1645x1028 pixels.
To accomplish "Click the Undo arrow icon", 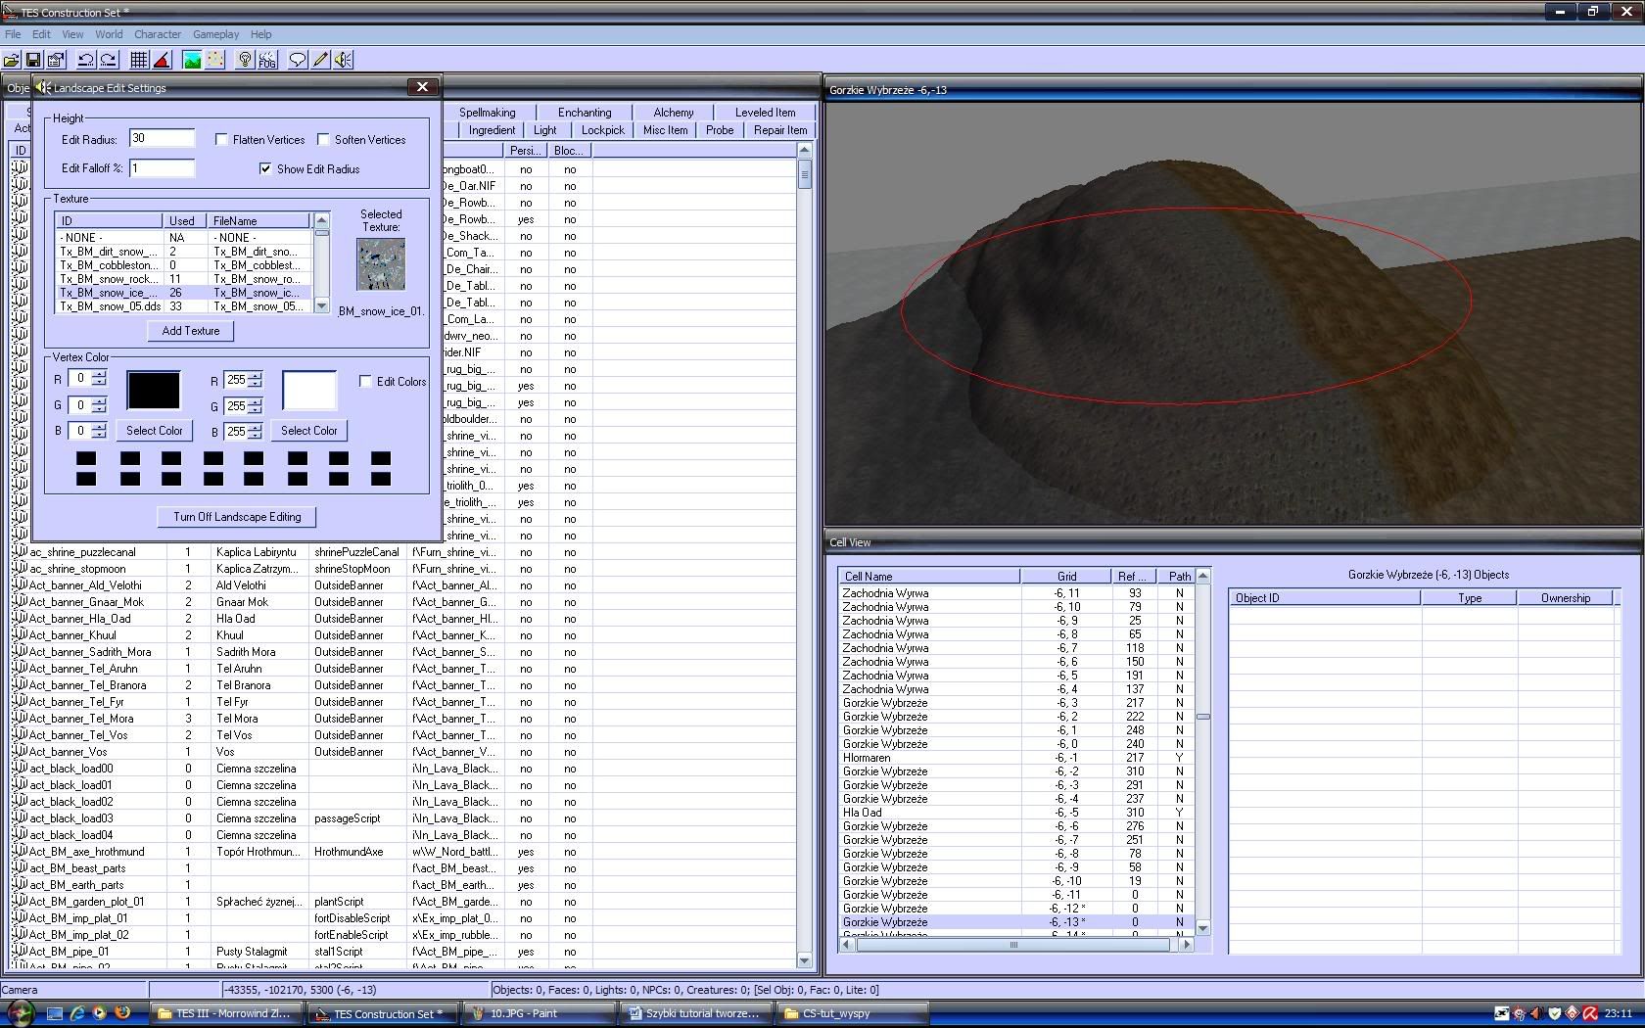I will (86, 60).
